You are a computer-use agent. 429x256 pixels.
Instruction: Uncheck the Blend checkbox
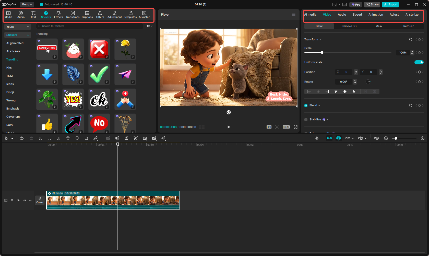(306, 105)
